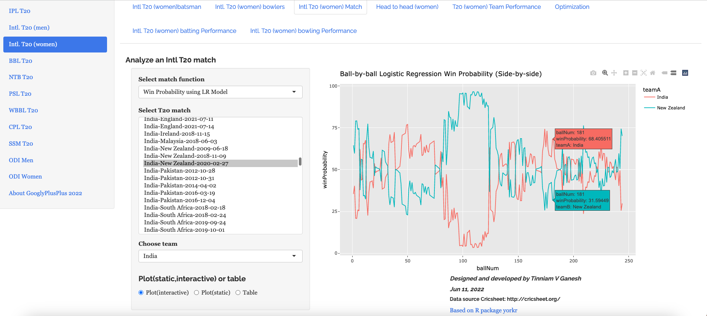This screenshot has width=707, height=316.
Task: Select India-Pakistan-2016-03-19 from match list
Action: click(x=179, y=193)
